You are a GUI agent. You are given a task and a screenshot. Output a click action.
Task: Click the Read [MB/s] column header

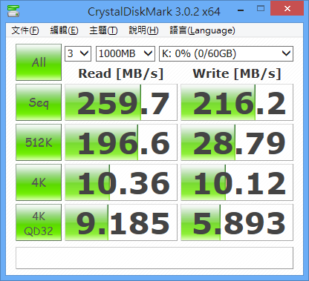[x=121, y=73]
